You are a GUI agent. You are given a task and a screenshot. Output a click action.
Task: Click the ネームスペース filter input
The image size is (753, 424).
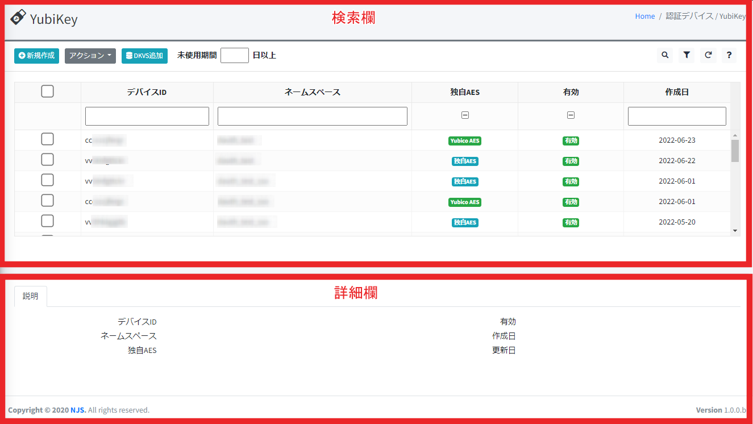click(313, 116)
